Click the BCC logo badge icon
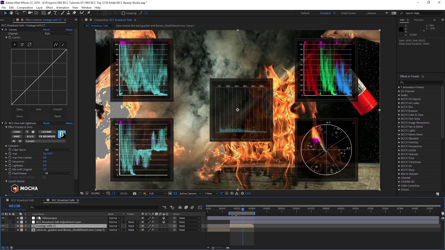This screenshot has width=445, height=250. (62, 134)
